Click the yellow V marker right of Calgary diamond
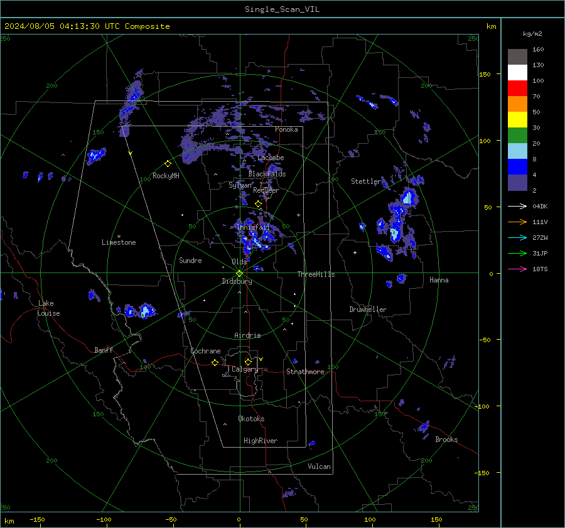Image resolution: width=565 pixels, height=528 pixels. 261,359
